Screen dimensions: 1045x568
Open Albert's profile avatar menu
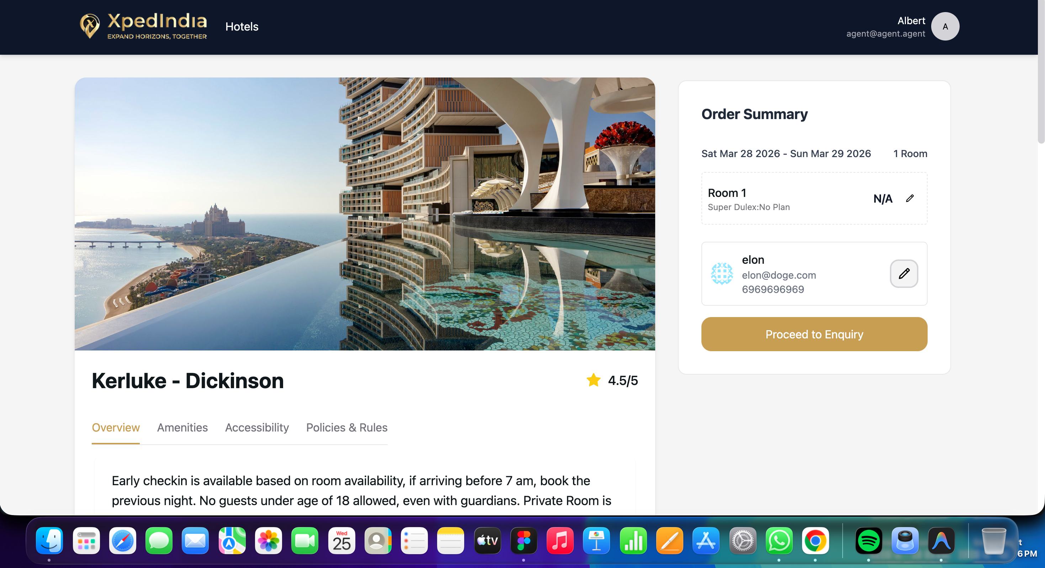(x=945, y=26)
